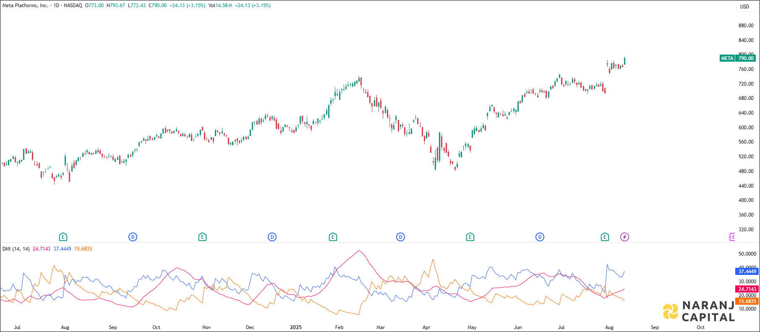760x332 pixels.
Task: Click the orange 15.6835 DMI axis tag
Action: (747, 301)
